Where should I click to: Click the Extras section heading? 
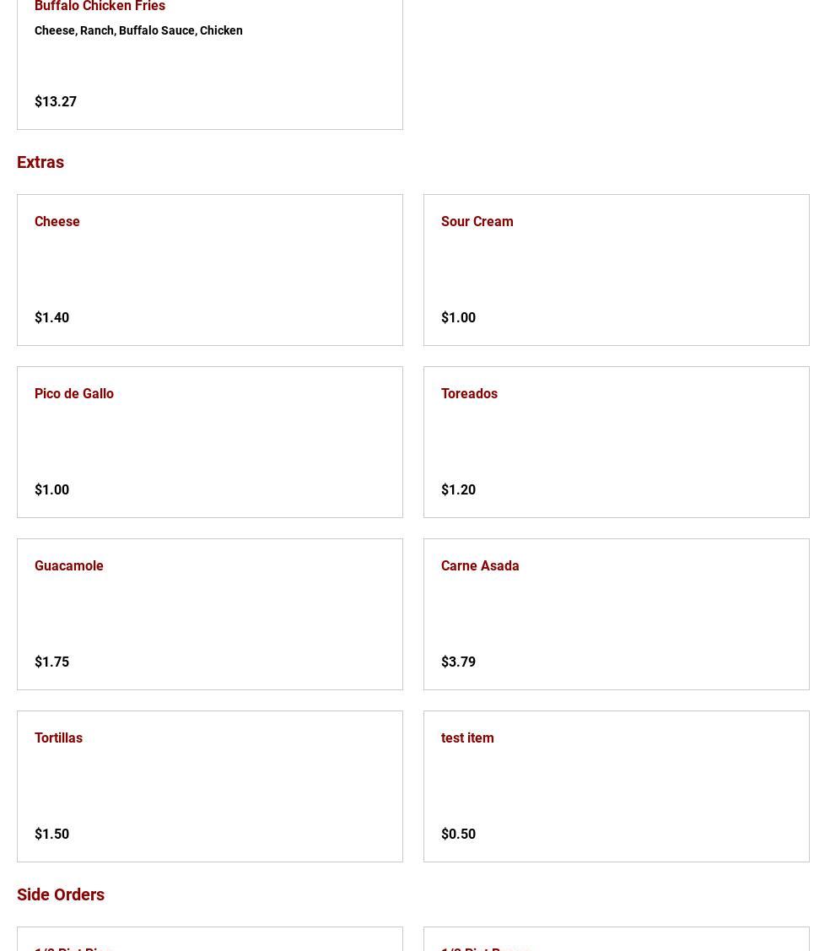(x=40, y=162)
